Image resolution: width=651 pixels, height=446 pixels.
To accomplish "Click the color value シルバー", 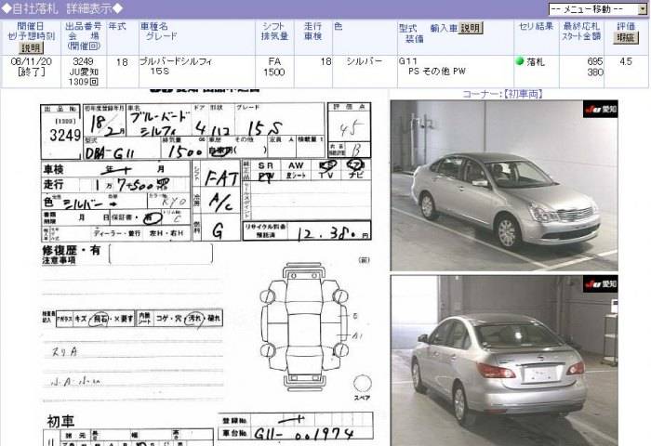I will tap(365, 61).
